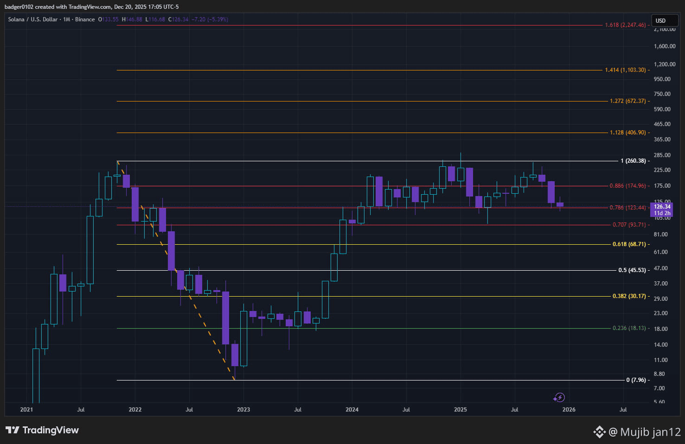
Task: Click 365.00 on the price scale
Action: 662,140
